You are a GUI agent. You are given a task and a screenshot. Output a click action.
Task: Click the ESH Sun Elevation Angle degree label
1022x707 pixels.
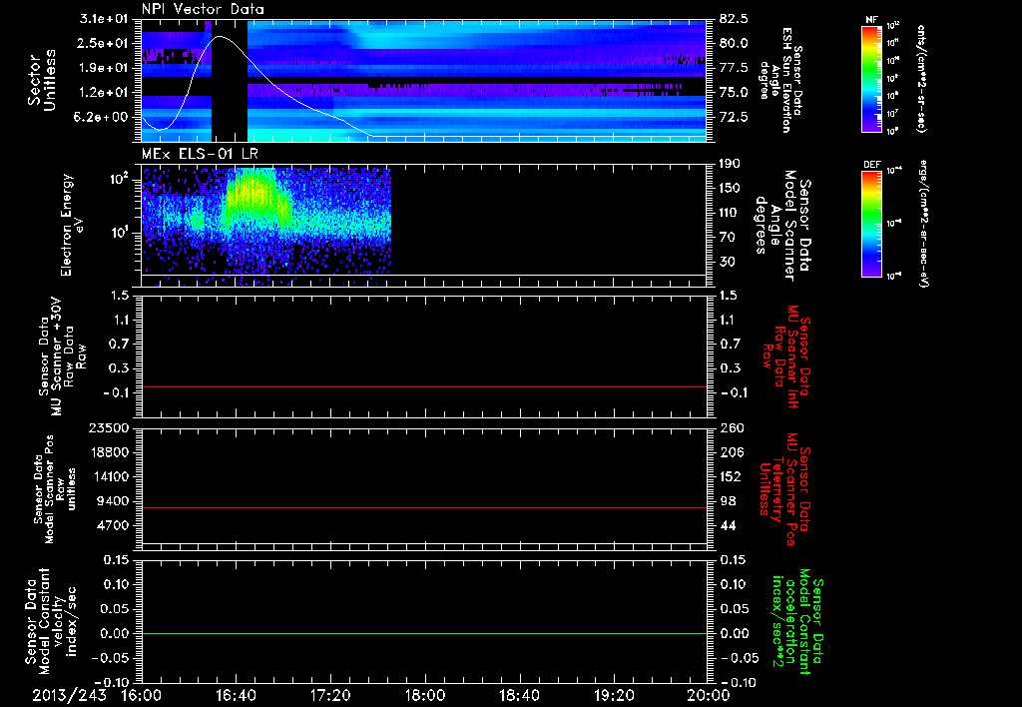tap(780, 80)
